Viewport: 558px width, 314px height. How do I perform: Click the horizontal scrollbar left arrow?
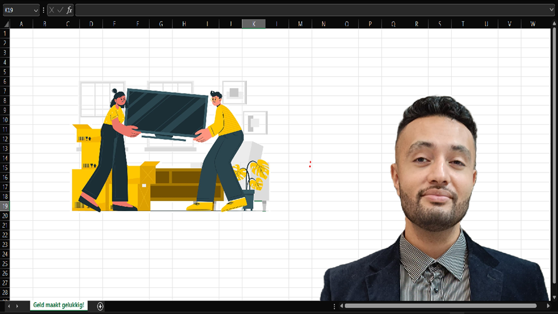341,306
